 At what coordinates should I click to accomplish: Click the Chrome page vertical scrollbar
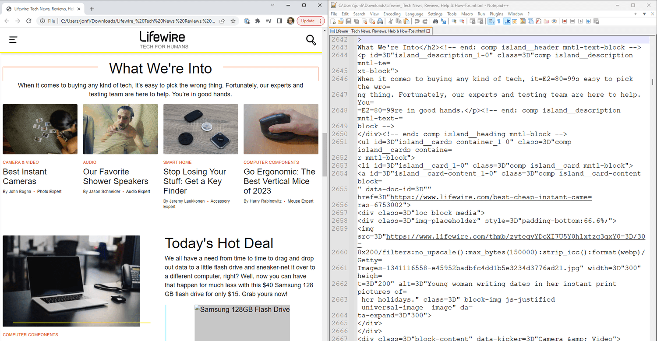coord(325,154)
